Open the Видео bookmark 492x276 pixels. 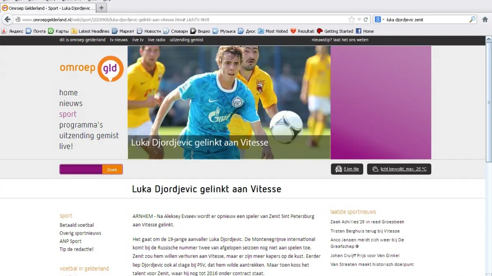(x=200, y=31)
